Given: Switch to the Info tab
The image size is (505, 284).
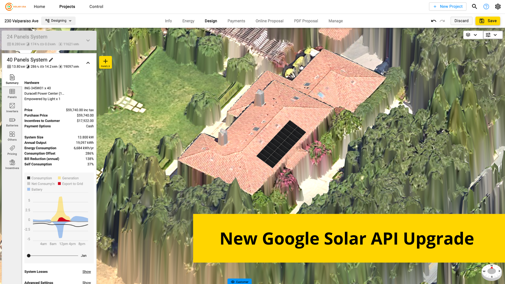Looking at the screenshot, I should pos(168,21).
